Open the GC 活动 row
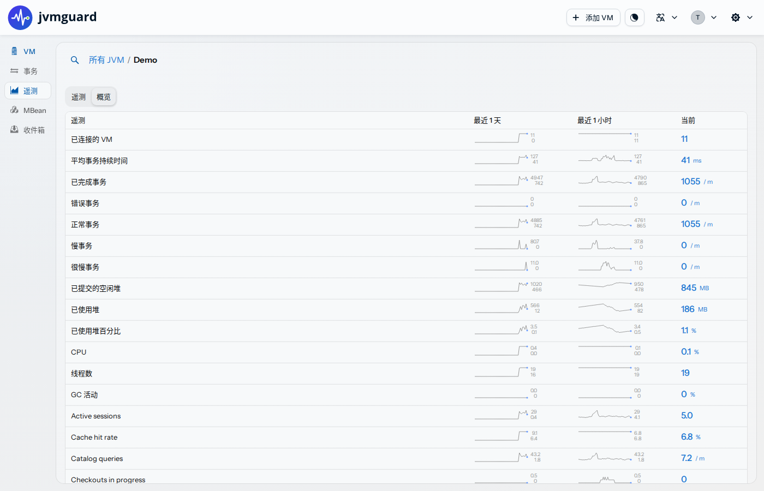 point(407,395)
